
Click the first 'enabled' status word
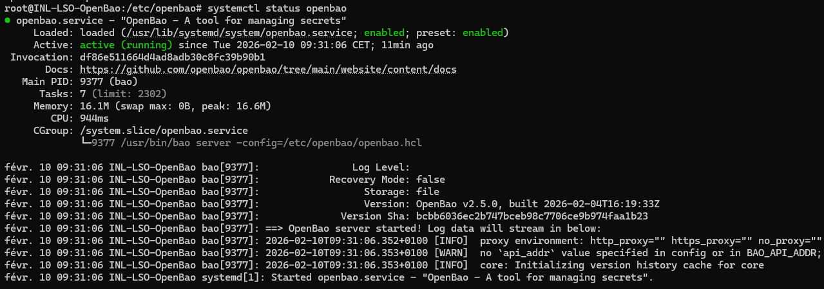point(385,33)
